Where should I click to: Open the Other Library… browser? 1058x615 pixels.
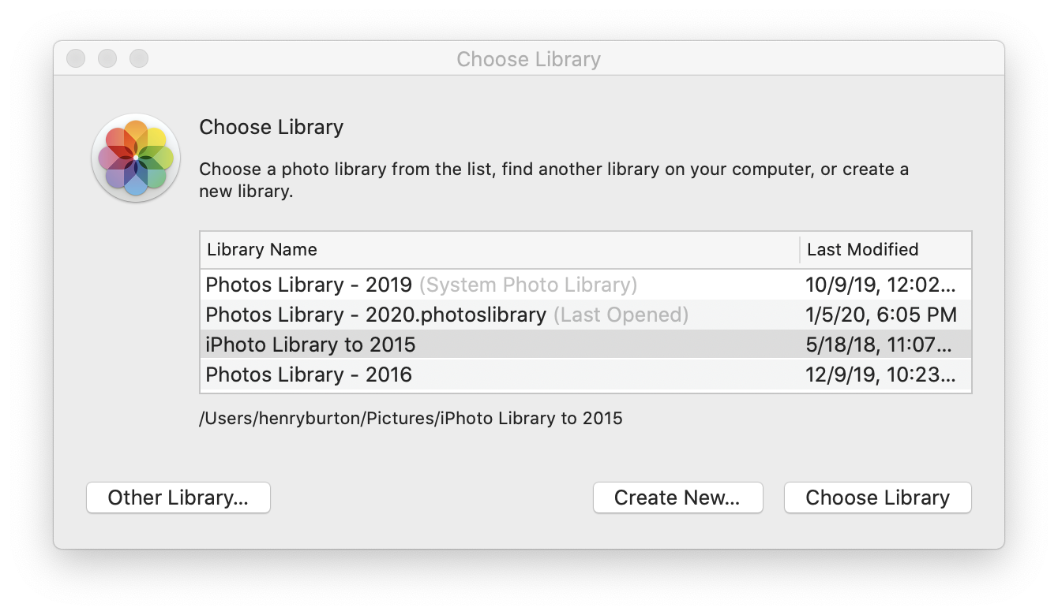click(178, 498)
